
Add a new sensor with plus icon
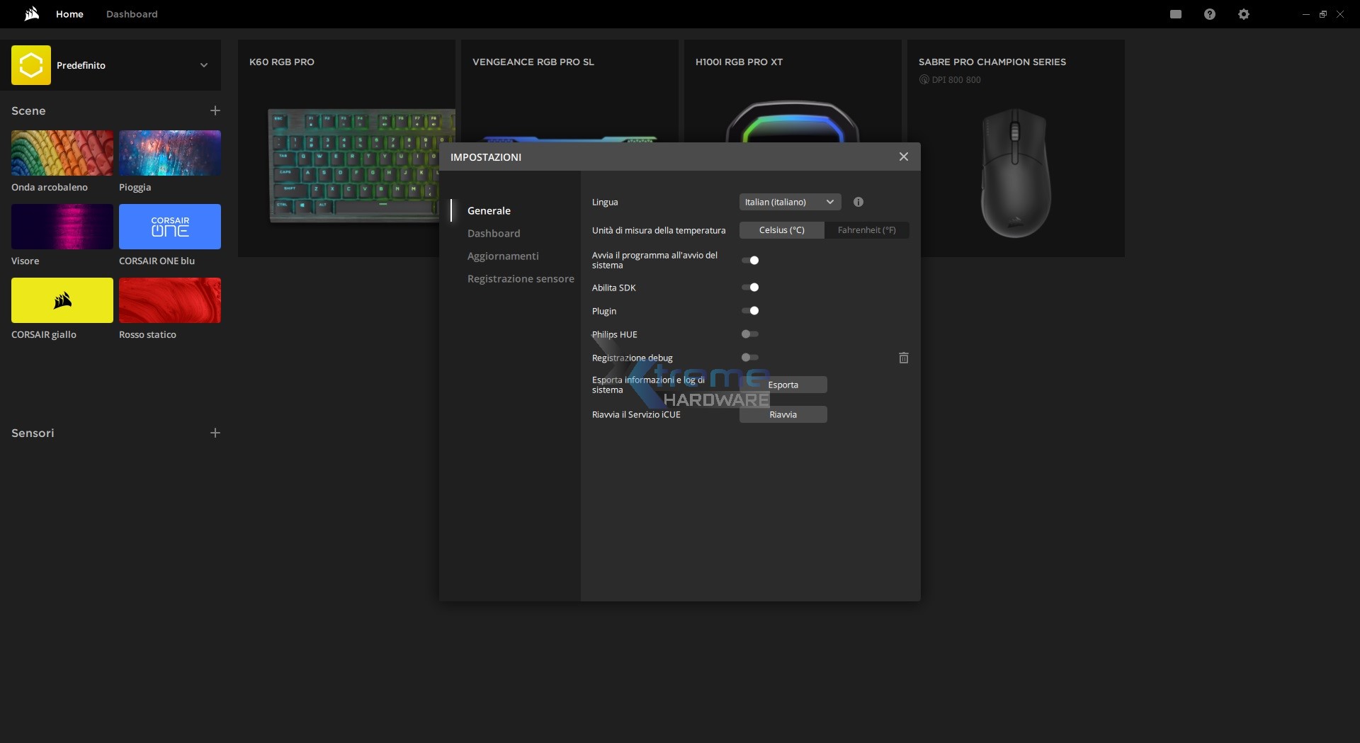point(215,433)
